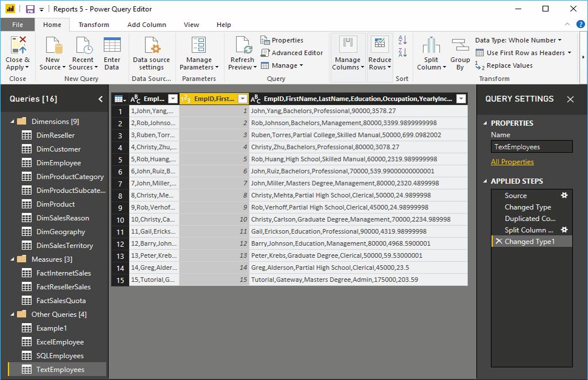Edit the query Name field TextEmployees
Image resolution: width=588 pixels, height=380 pixels.
531,147
